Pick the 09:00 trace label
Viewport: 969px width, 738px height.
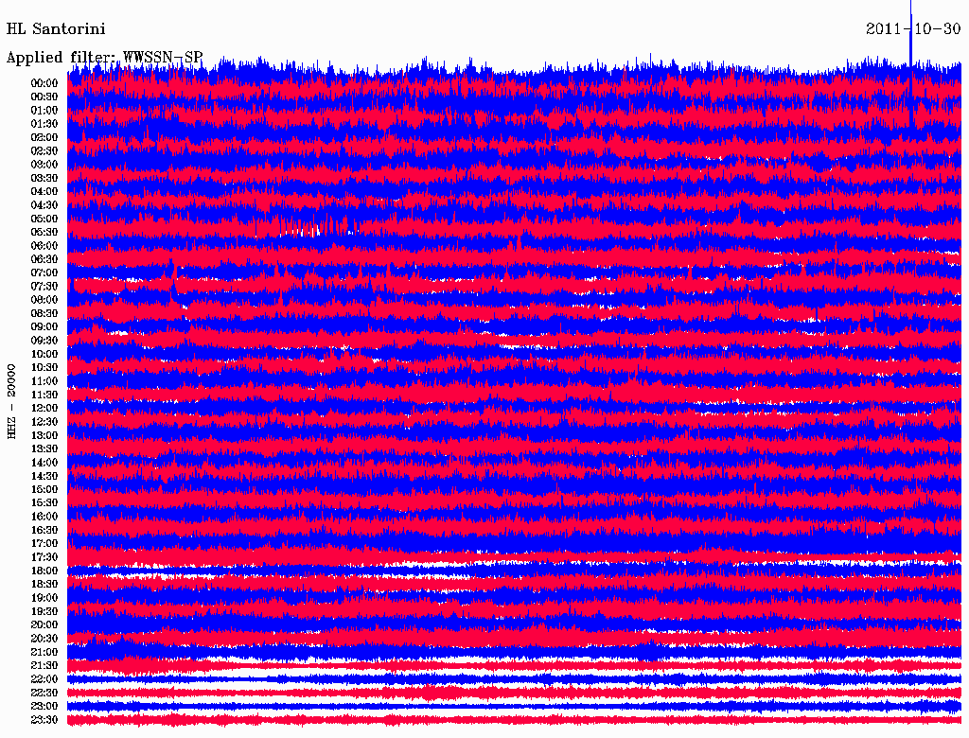[x=44, y=327]
